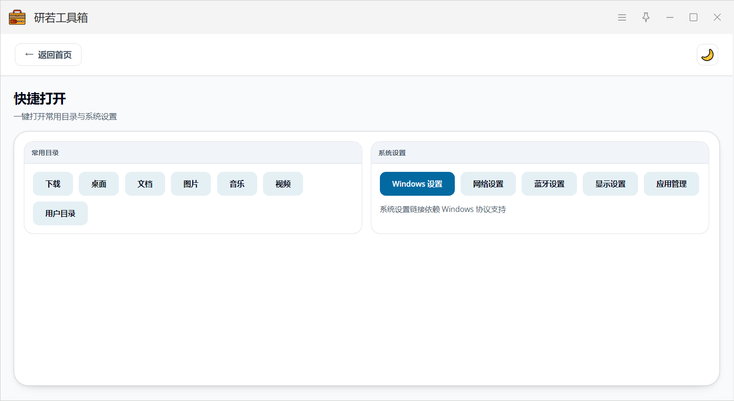Open the 图片 folder
Image resolution: width=734 pixels, height=401 pixels.
(191, 184)
